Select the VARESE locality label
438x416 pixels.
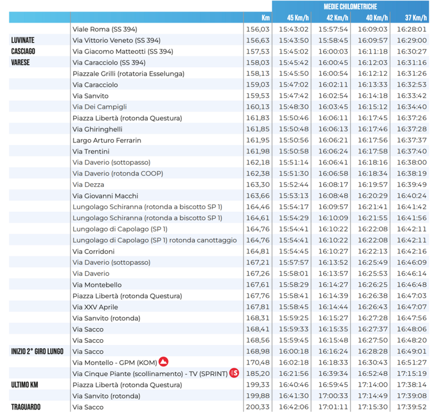tap(21, 63)
